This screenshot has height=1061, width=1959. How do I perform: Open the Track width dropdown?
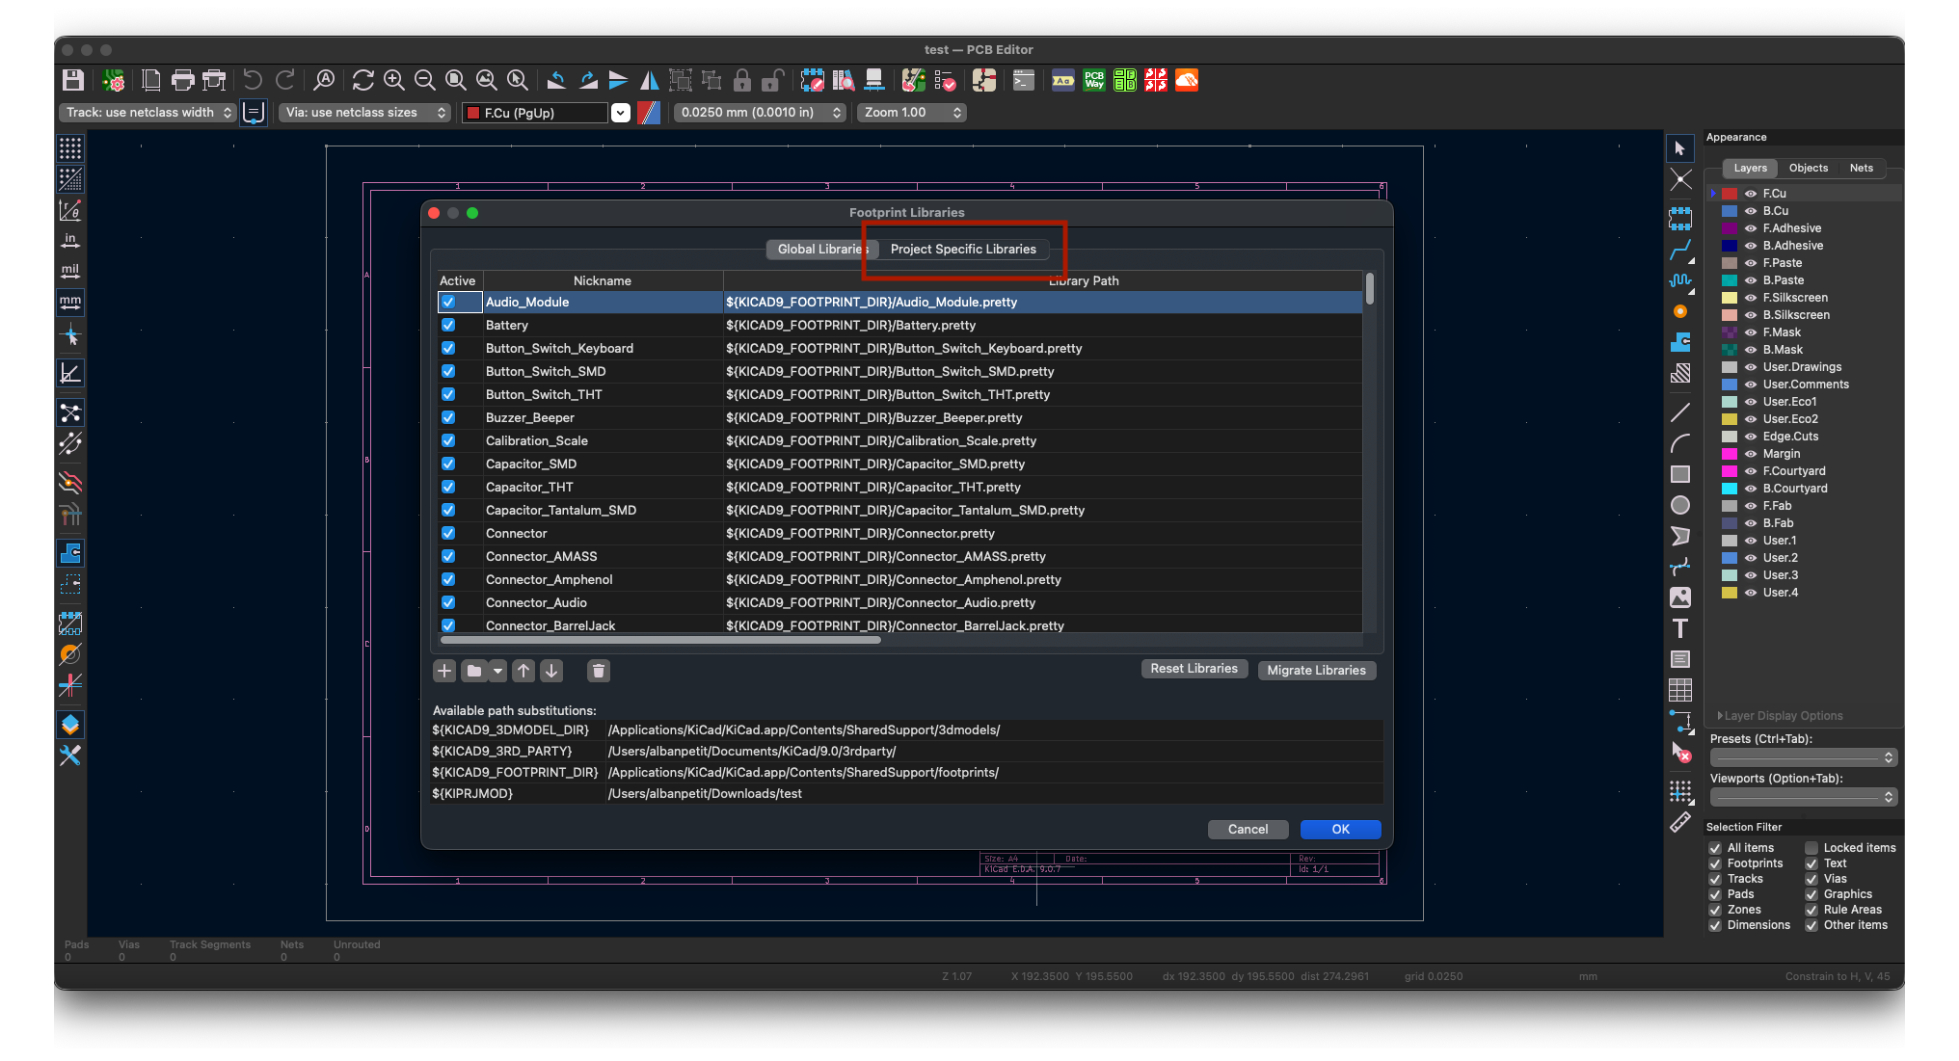coord(148,113)
